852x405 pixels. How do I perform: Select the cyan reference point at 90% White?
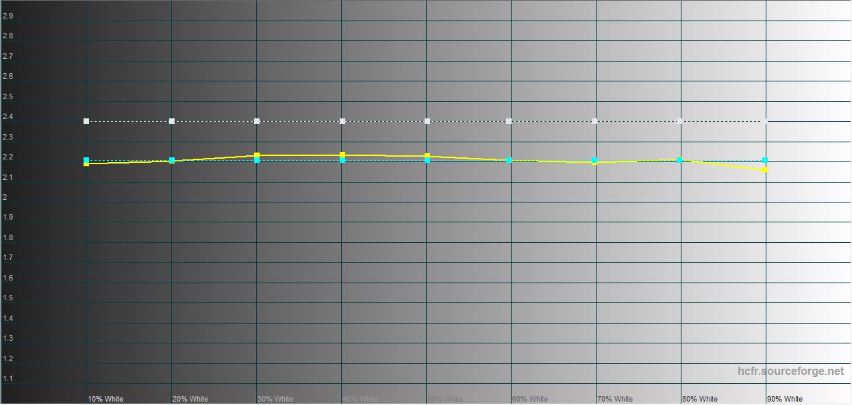pyautogui.click(x=765, y=160)
